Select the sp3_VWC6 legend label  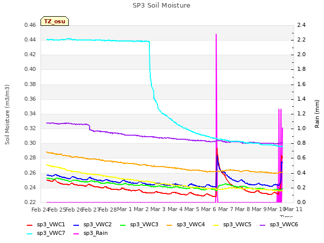pyautogui.click(x=283, y=225)
